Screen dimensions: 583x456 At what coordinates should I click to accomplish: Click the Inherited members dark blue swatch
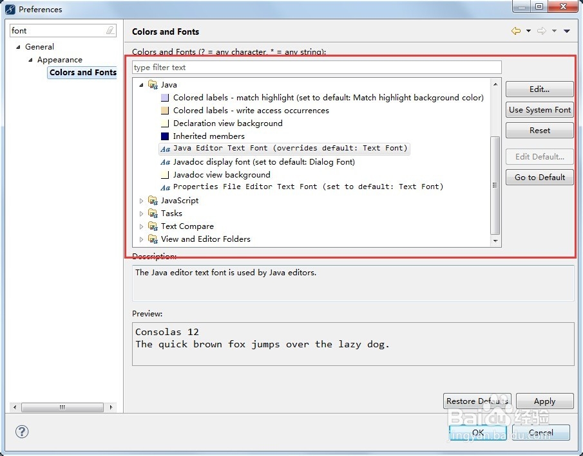tap(165, 136)
